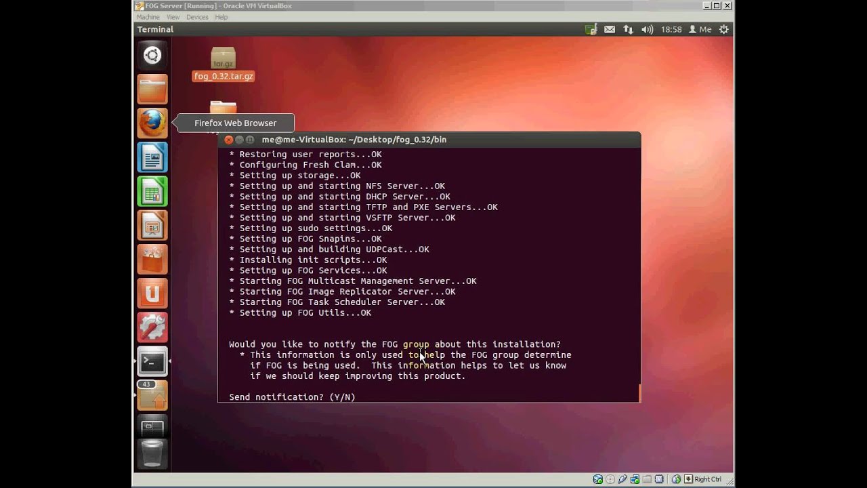Open System Settings from the launcher
Viewport: 867px width, 488px height.
tap(152, 327)
